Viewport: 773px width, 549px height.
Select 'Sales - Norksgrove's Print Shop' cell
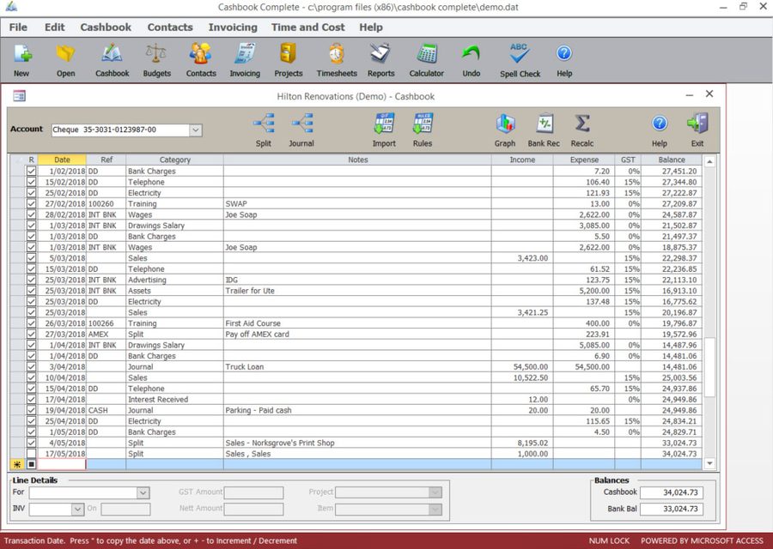click(357, 443)
